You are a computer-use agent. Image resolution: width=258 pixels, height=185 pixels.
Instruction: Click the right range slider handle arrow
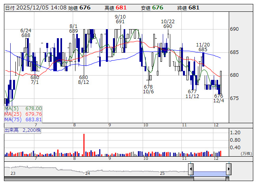229,169
